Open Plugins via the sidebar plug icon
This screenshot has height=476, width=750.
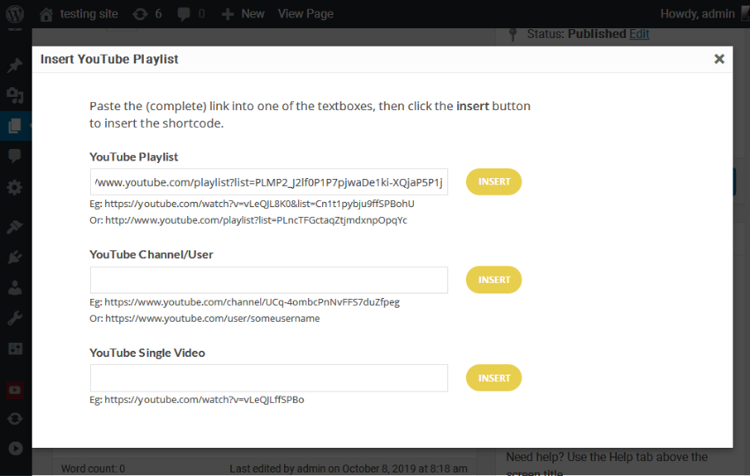(x=15, y=257)
